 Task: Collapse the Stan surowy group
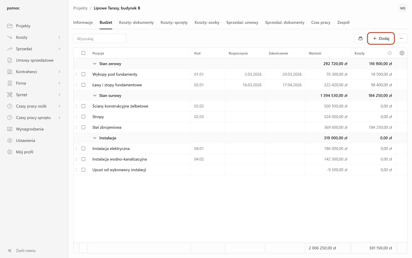point(95,95)
